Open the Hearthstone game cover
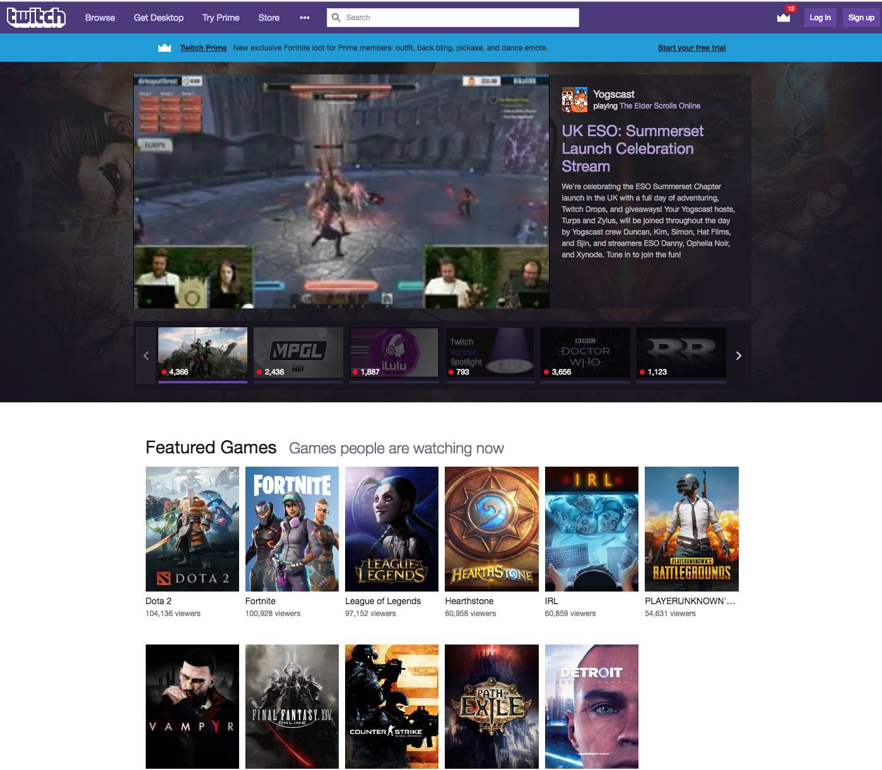This screenshot has height=770, width=882. (491, 528)
